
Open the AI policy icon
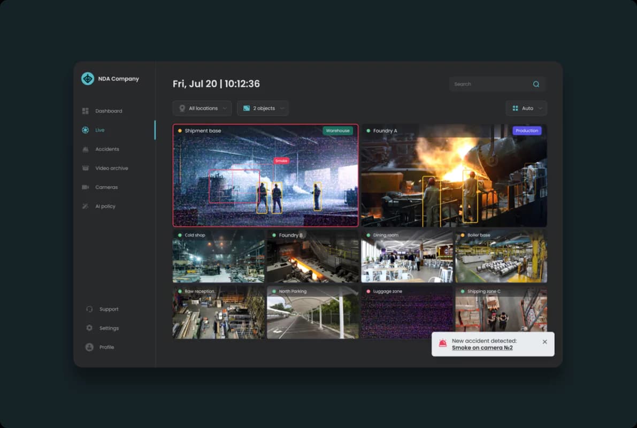point(86,206)
